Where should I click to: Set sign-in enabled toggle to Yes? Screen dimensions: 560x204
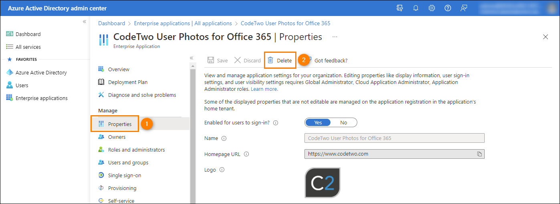point(318,122)
